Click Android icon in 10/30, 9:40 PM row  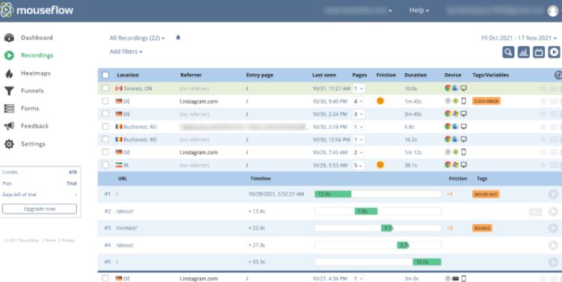click(456, 101)
